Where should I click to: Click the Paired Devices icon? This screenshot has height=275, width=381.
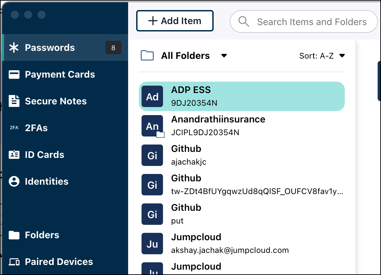click(14, 262)
